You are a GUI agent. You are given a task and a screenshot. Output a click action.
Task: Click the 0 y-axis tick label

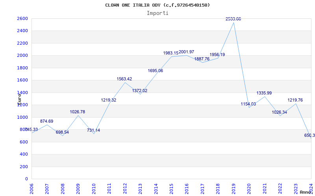coord(27,179)
